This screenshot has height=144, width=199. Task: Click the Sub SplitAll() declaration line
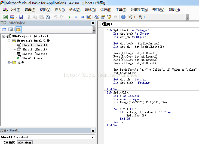[x=118, y=92]
